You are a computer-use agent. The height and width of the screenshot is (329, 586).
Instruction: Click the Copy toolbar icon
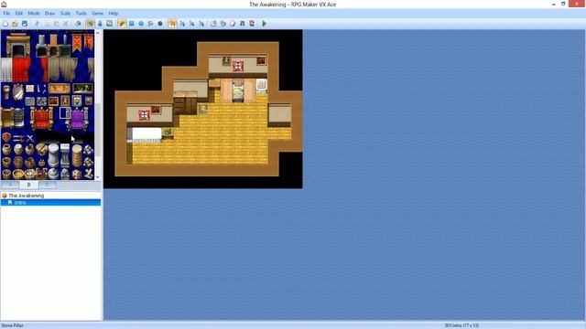pyautogui.click(x=47, y=24)
